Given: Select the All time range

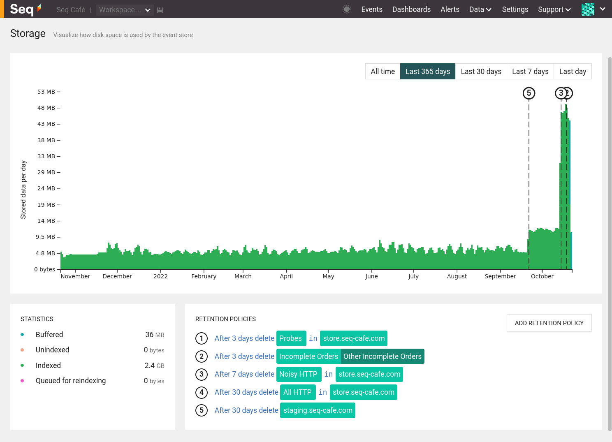Looking at the screenshot, I should coord(382,72).
